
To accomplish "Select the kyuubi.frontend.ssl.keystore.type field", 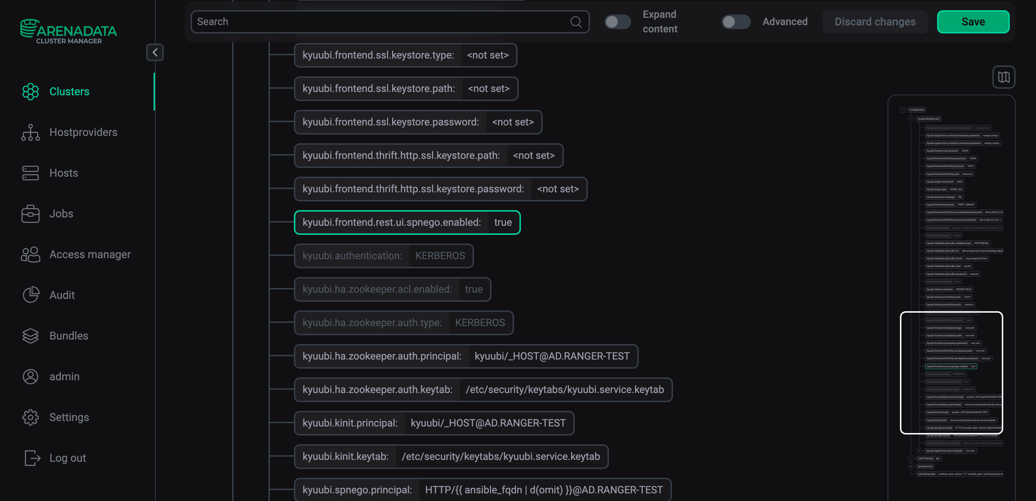I will [x=405, y=55].
